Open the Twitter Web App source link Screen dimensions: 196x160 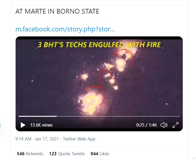(x=79, y=139)
